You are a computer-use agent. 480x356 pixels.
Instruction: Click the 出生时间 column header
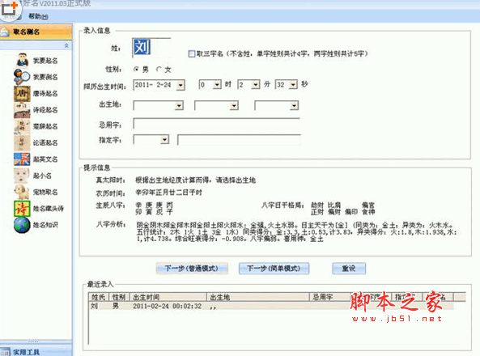click(x=168, y=297)
